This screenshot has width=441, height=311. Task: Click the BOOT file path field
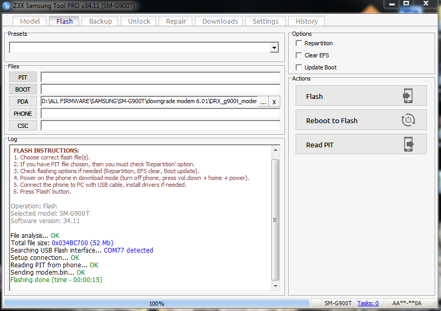coord(160,89)
